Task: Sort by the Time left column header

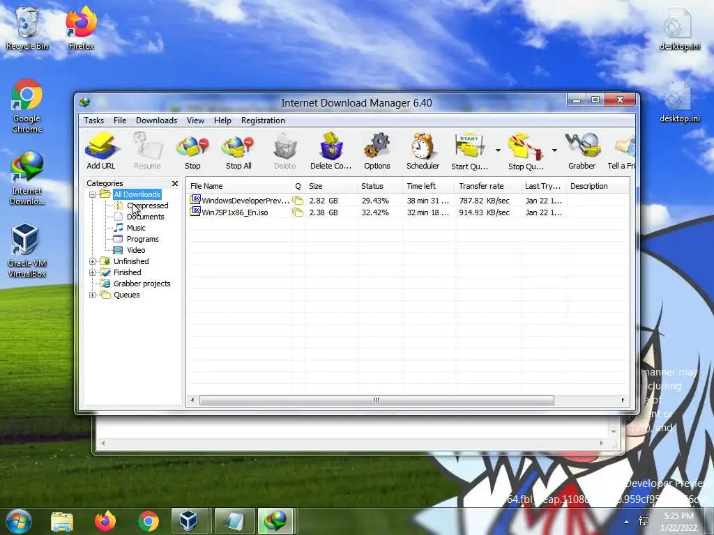Action: pos(429,186)
